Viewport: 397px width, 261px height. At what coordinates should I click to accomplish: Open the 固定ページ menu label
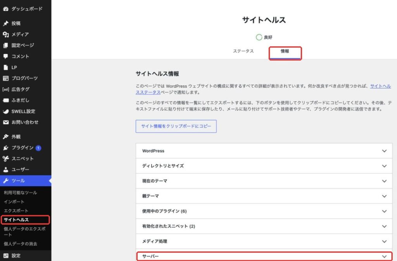tap(22, 45)
